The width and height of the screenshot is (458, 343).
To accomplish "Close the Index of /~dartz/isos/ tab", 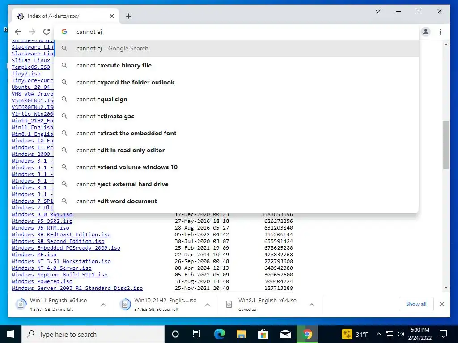I will [111, 16].
